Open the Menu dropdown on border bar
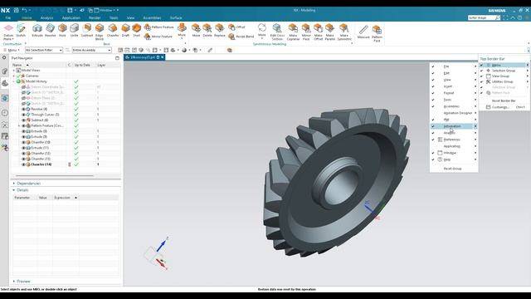Viewport: 531px width, 299px height. pos(12,50)
